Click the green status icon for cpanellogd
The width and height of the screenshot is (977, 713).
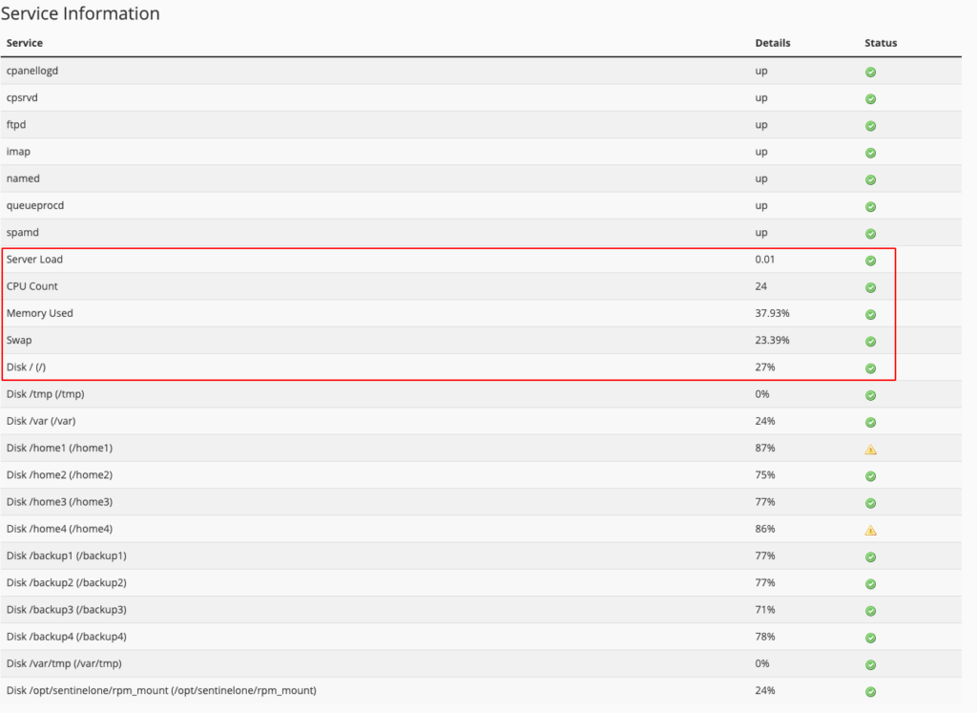(870, 73)
